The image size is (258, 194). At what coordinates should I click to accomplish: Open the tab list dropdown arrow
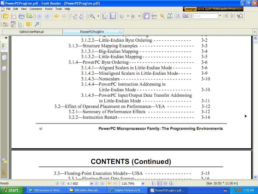(254, 32)
